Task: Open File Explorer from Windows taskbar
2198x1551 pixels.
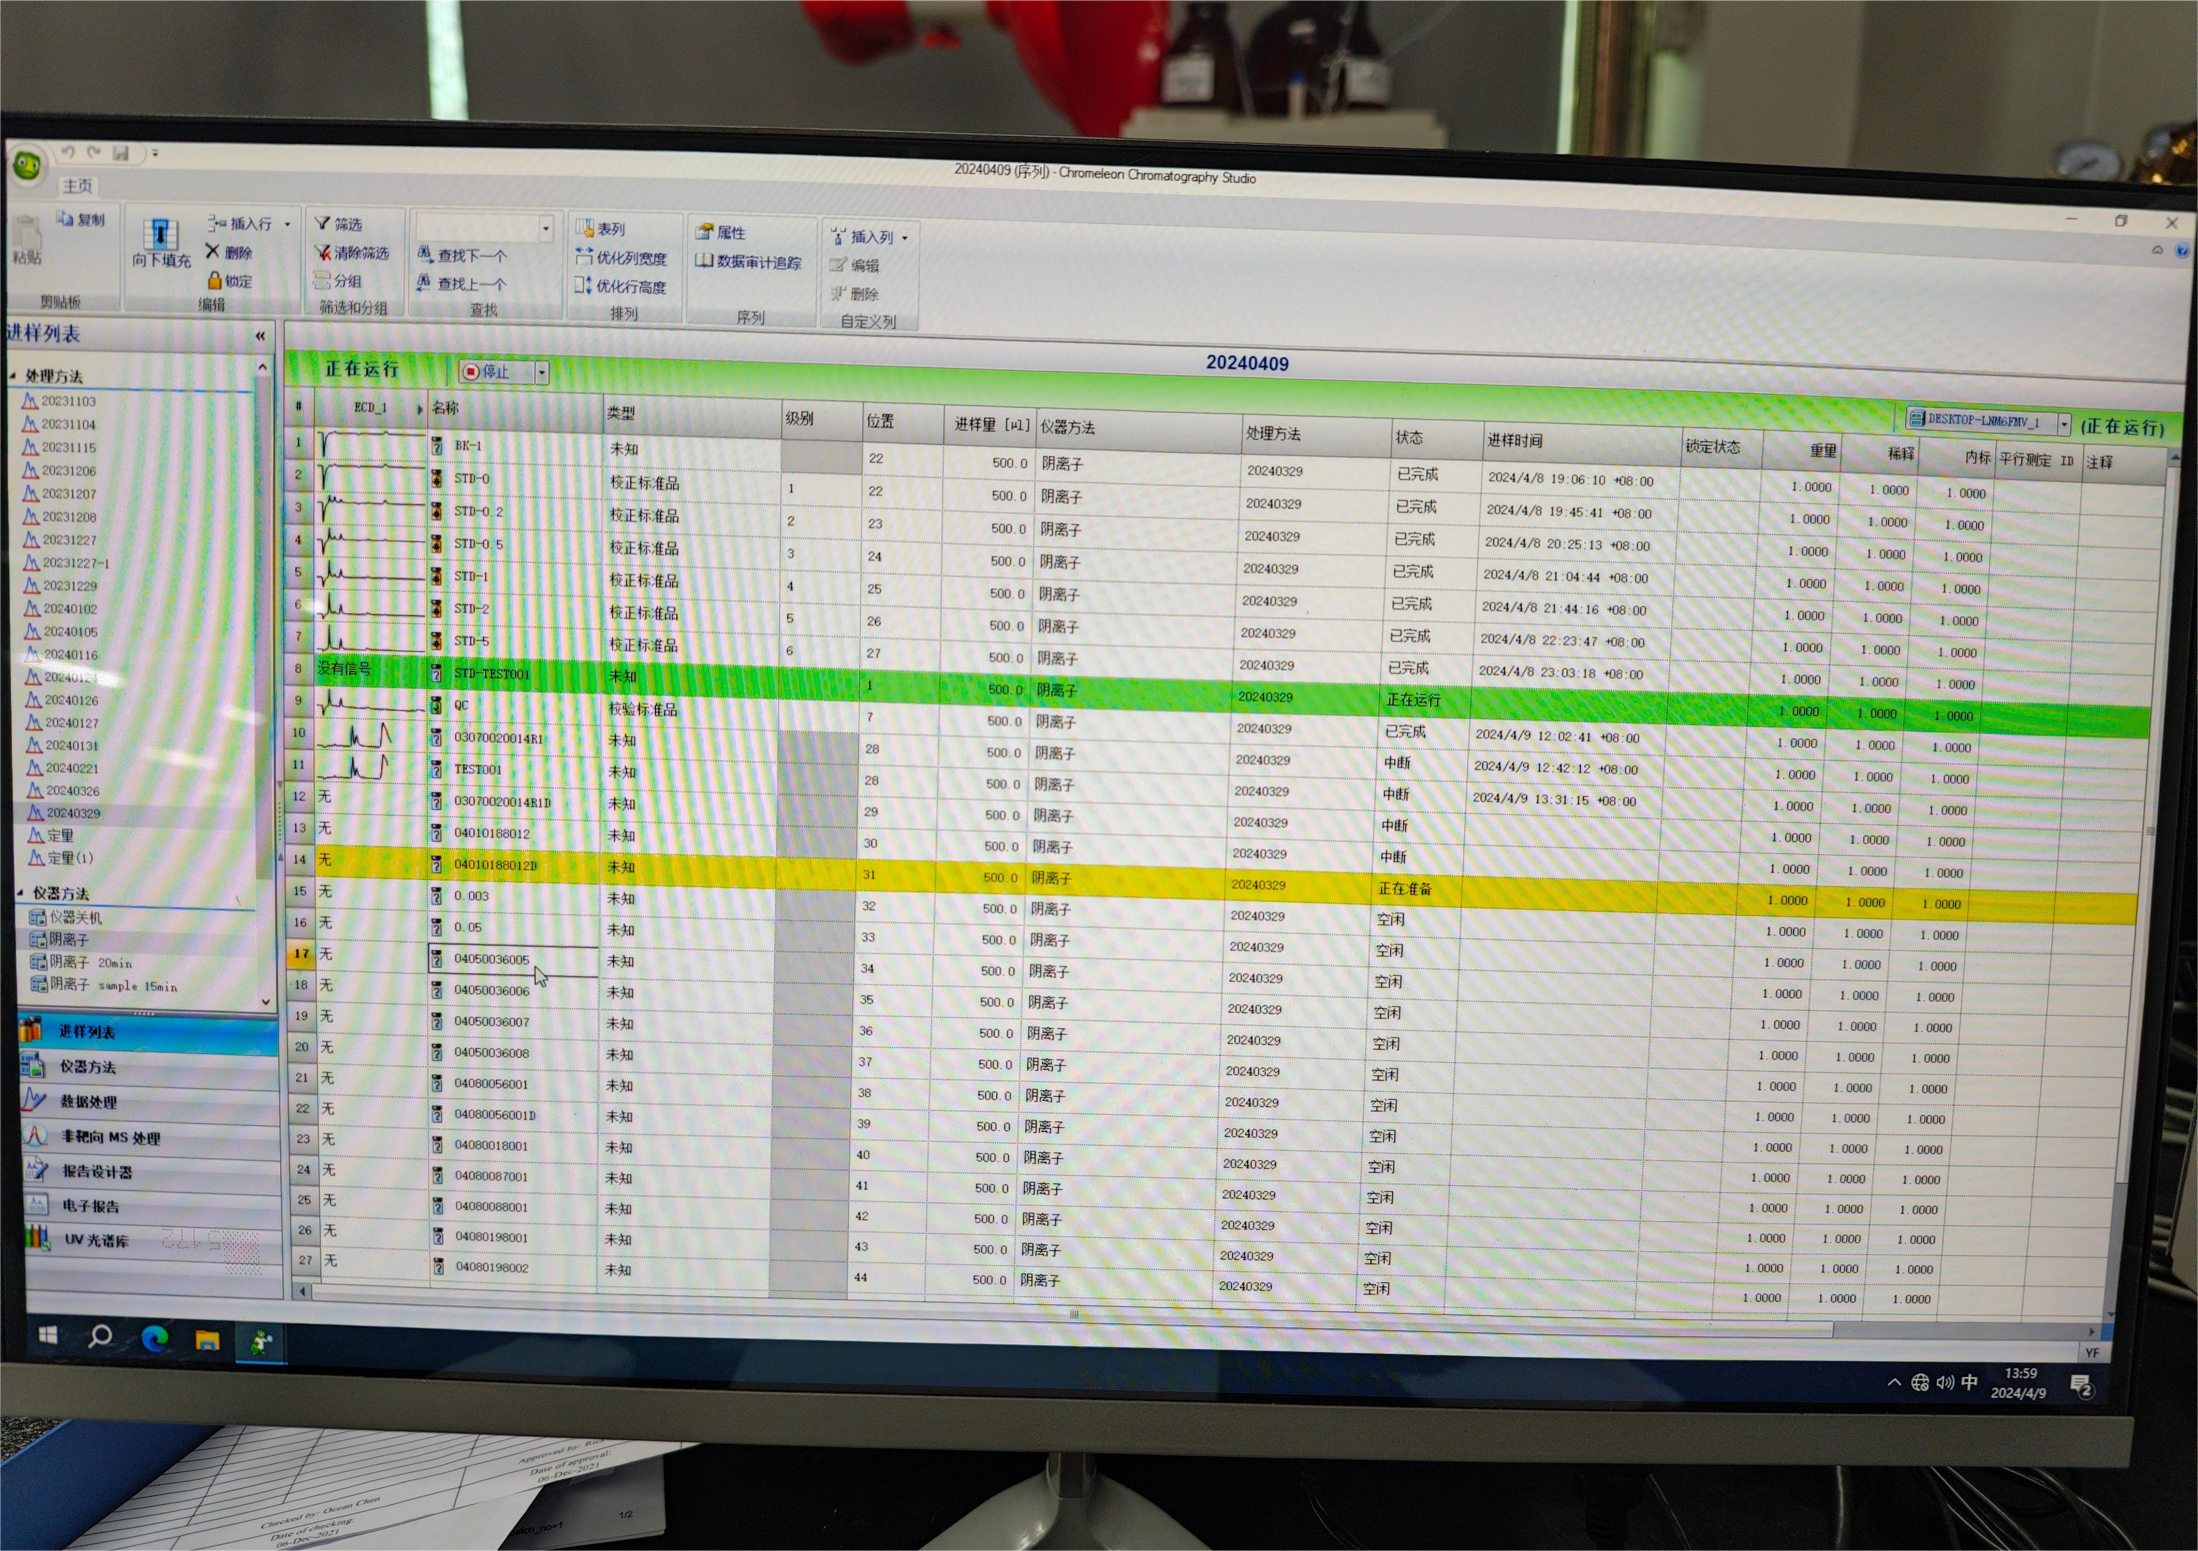Action: (207, 1340)
